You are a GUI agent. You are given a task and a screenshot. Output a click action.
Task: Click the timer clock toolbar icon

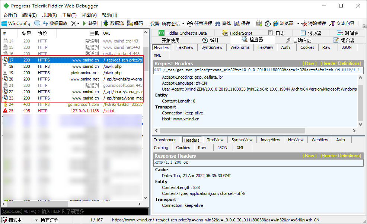268,23
